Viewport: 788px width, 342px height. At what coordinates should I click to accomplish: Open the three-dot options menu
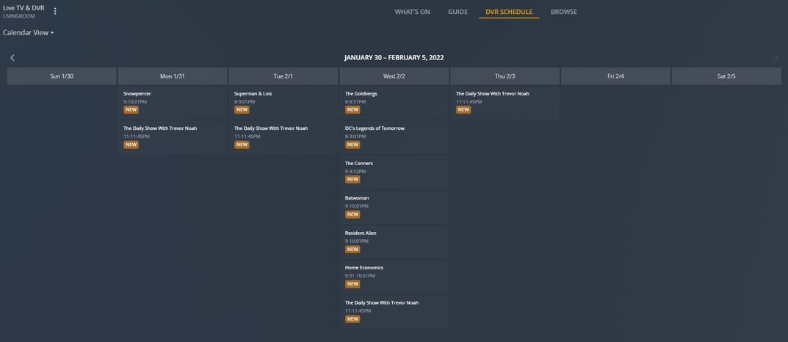pyautogui.click(x=55, y=11)
